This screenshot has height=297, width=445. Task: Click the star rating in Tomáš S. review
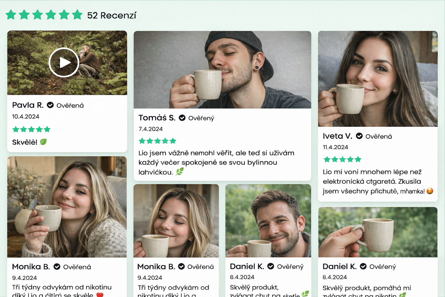pos(157,141)
